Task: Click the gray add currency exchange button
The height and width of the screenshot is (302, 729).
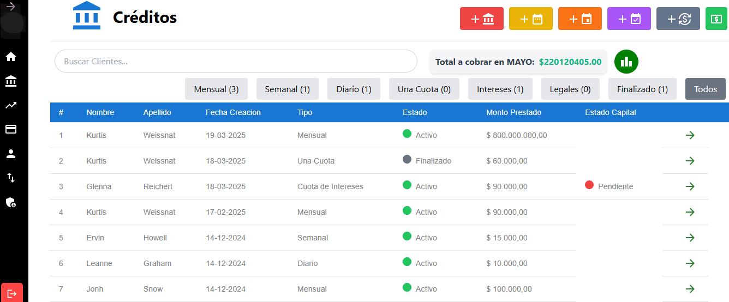Action: tap(678, 19)
